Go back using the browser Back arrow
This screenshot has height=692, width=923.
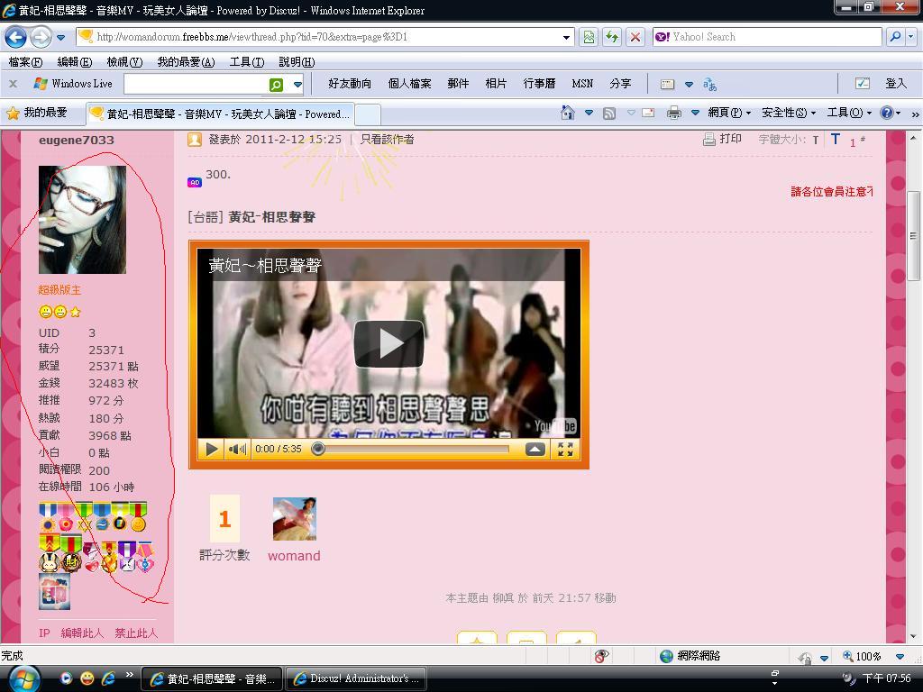coord(16,37)
